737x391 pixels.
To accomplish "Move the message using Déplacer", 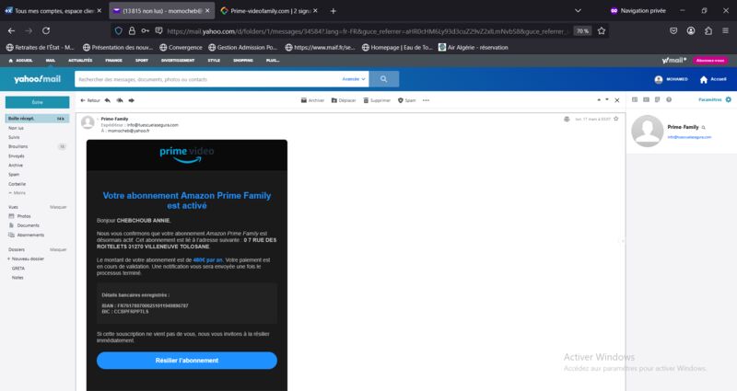I will (x=344, y=100).
